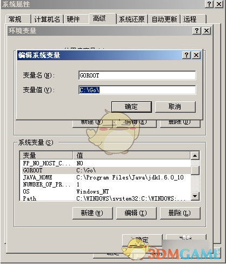Click 新建 (W) button under system variables
The width and height of the screenshot is (226, 264).
[x=92, y=213]
